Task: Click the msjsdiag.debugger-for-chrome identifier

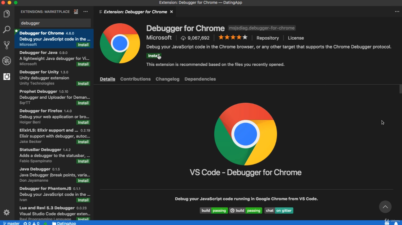Action: pyautogui.click(x=262, y=28)
